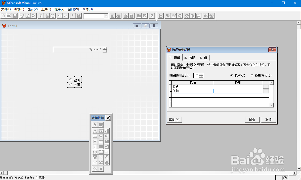This screenshot has height=180, width=301.
Task: Click the Help question-mark toolbar icon
Action: pyautogui.click(x=152, y=16)
